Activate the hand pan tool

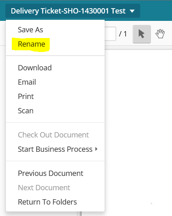[x=160, y=34]
